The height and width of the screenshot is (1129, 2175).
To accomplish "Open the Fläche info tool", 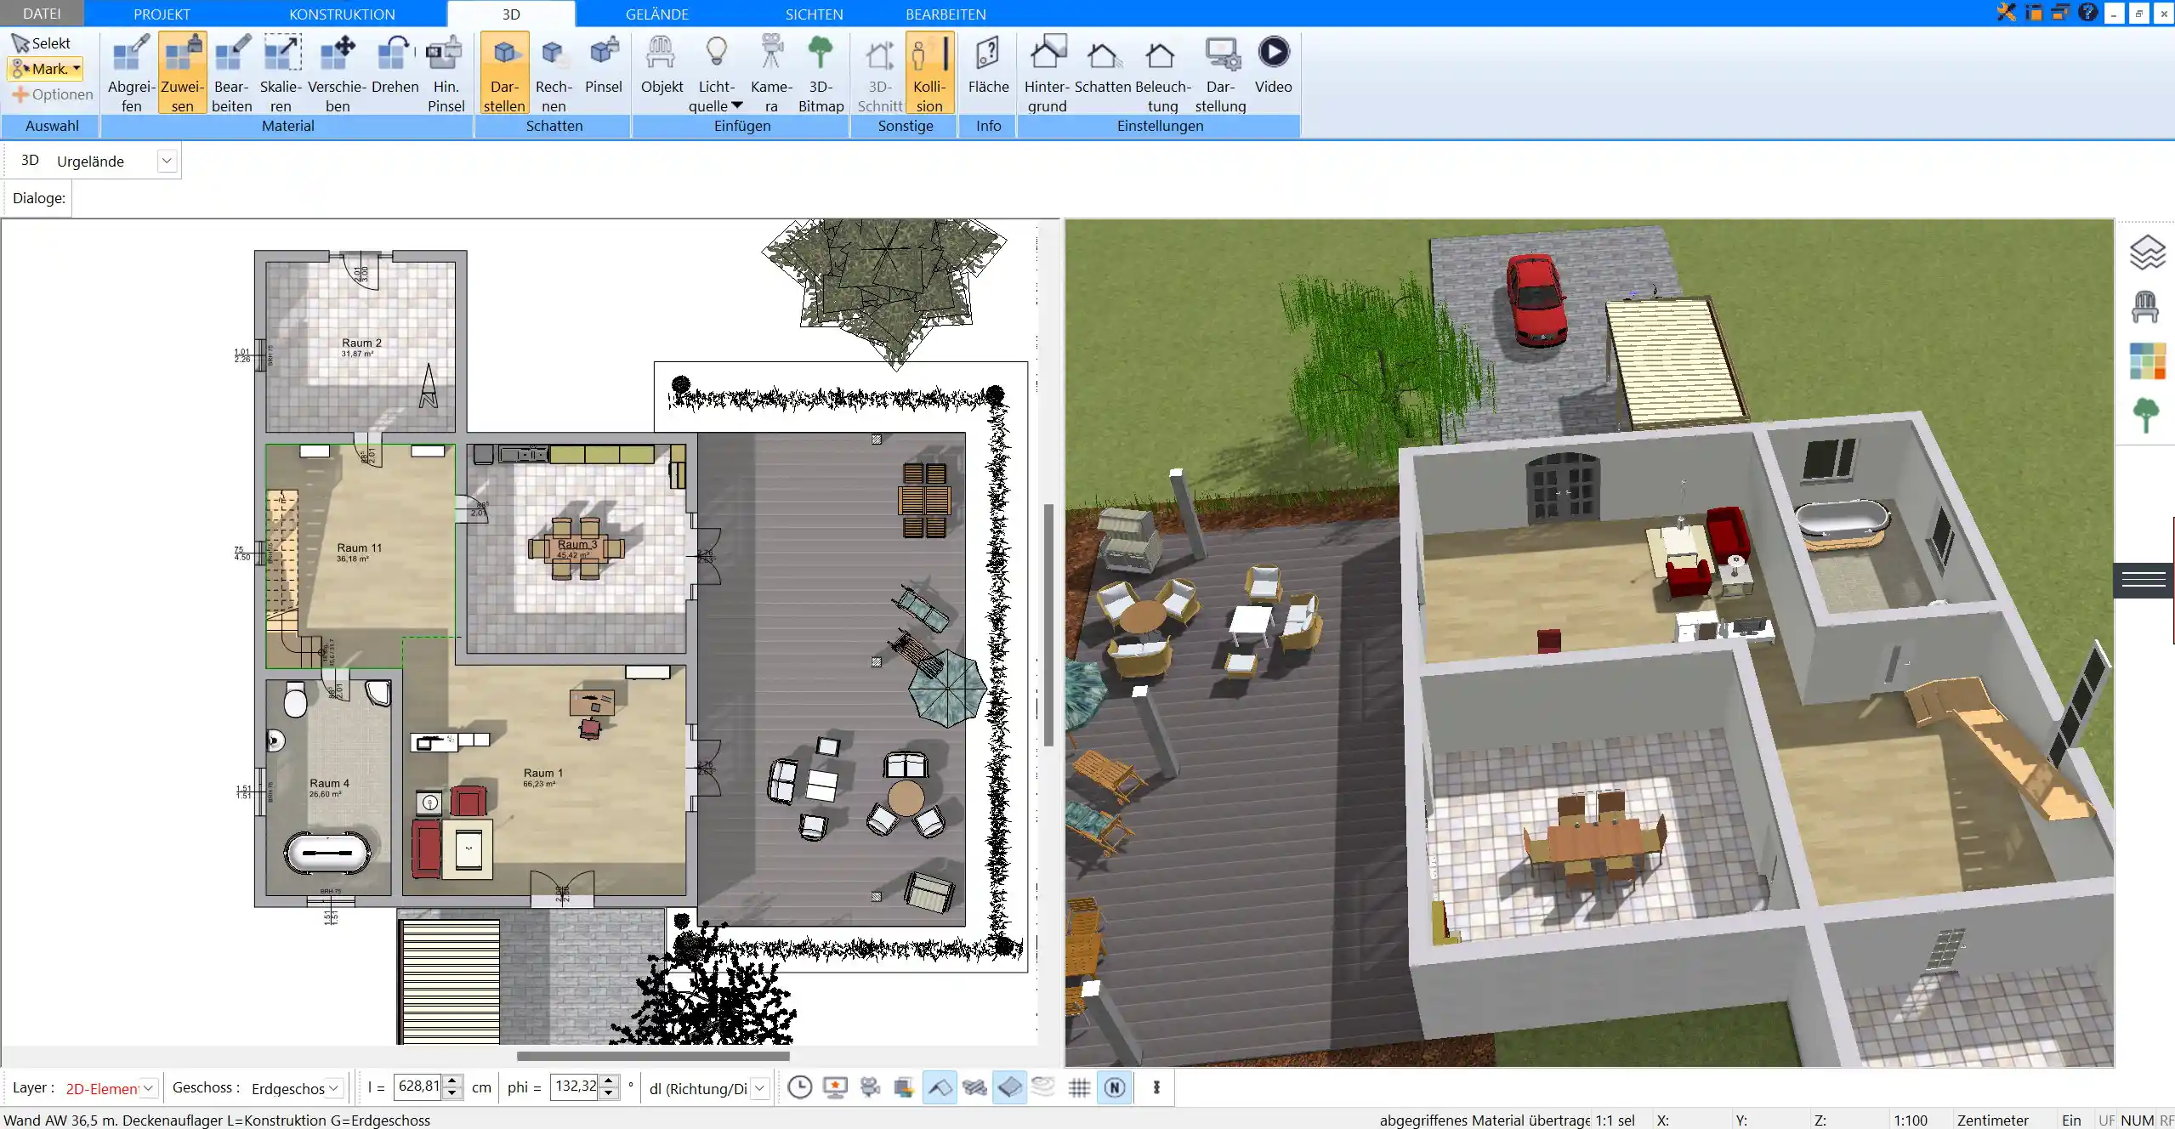I will point(988,65).
